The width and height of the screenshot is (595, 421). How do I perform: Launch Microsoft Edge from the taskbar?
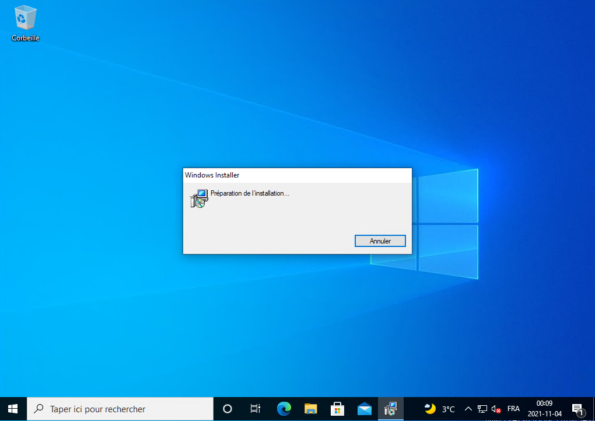pos(283,409)
